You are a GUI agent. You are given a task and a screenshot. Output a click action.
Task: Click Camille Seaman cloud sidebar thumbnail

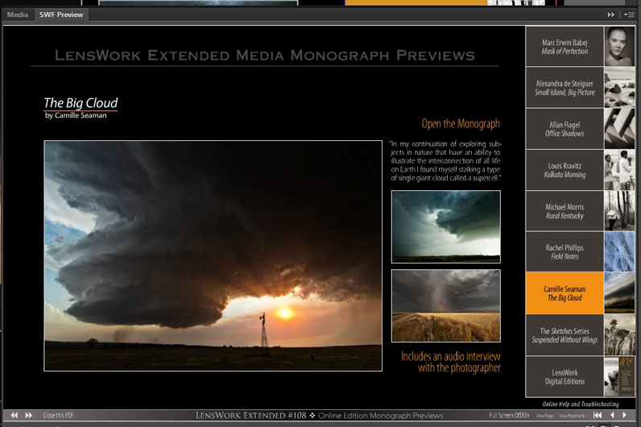click(619, 293)
